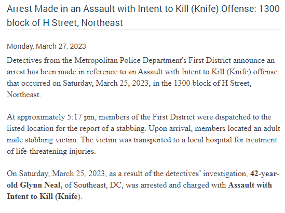Click the date Monday, March 27, 2023
Viewport: 285px width, 213px height.
tap(46, 46)
